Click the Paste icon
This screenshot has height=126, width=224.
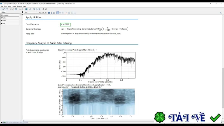pyautogui.click(x=16, y=9)
